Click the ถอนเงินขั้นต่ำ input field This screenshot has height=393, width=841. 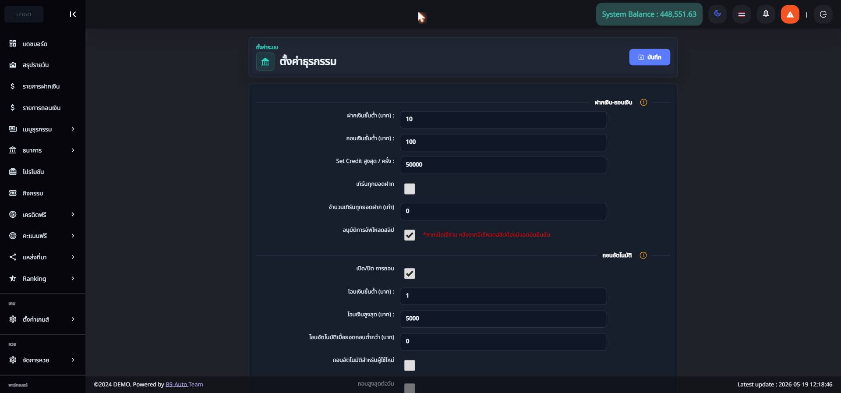(503, 142)
